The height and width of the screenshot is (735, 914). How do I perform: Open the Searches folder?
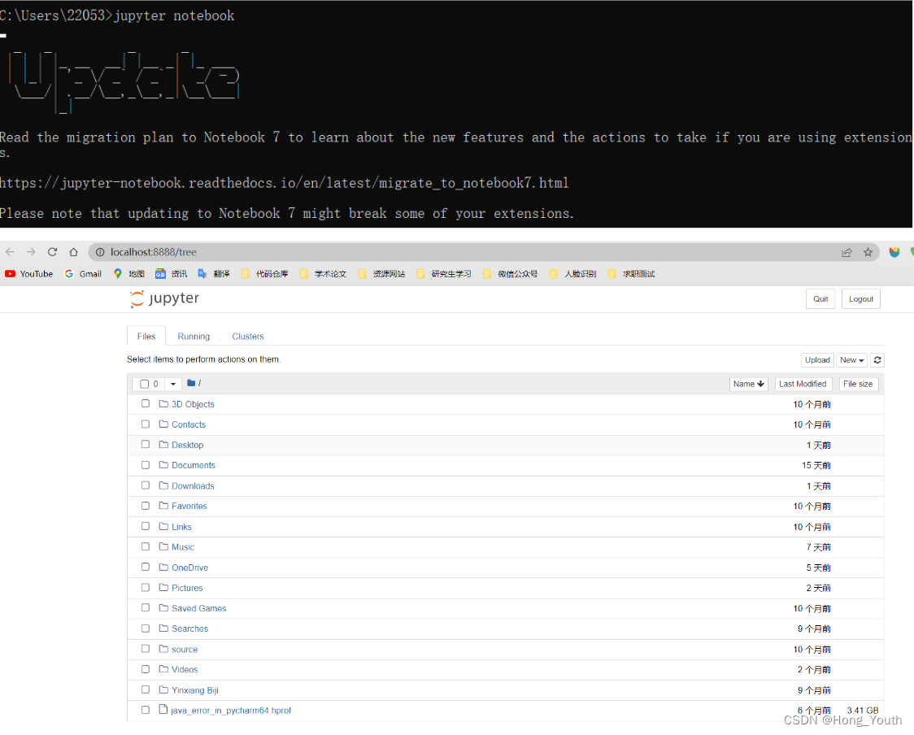(190, 628)
